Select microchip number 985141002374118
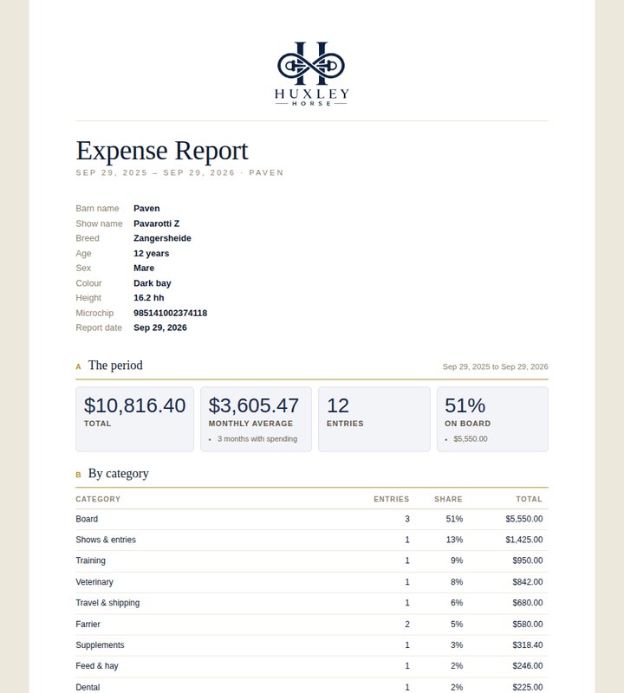 [170, 313]
